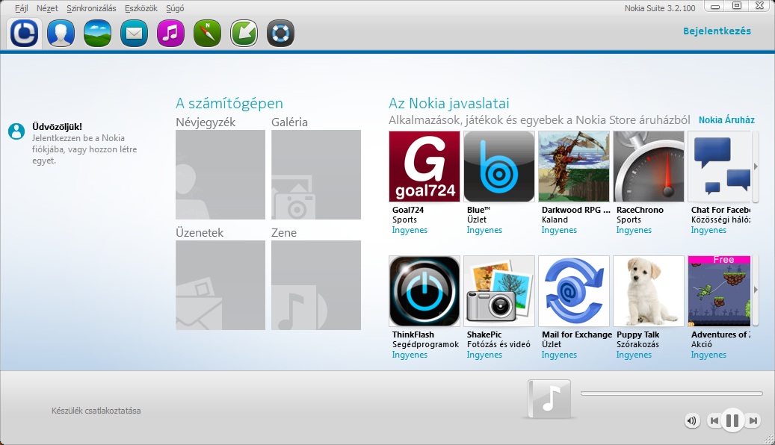775x445 pixels.
Task: Open the Névjegyzék contacts tile
Action: (220, 175)
